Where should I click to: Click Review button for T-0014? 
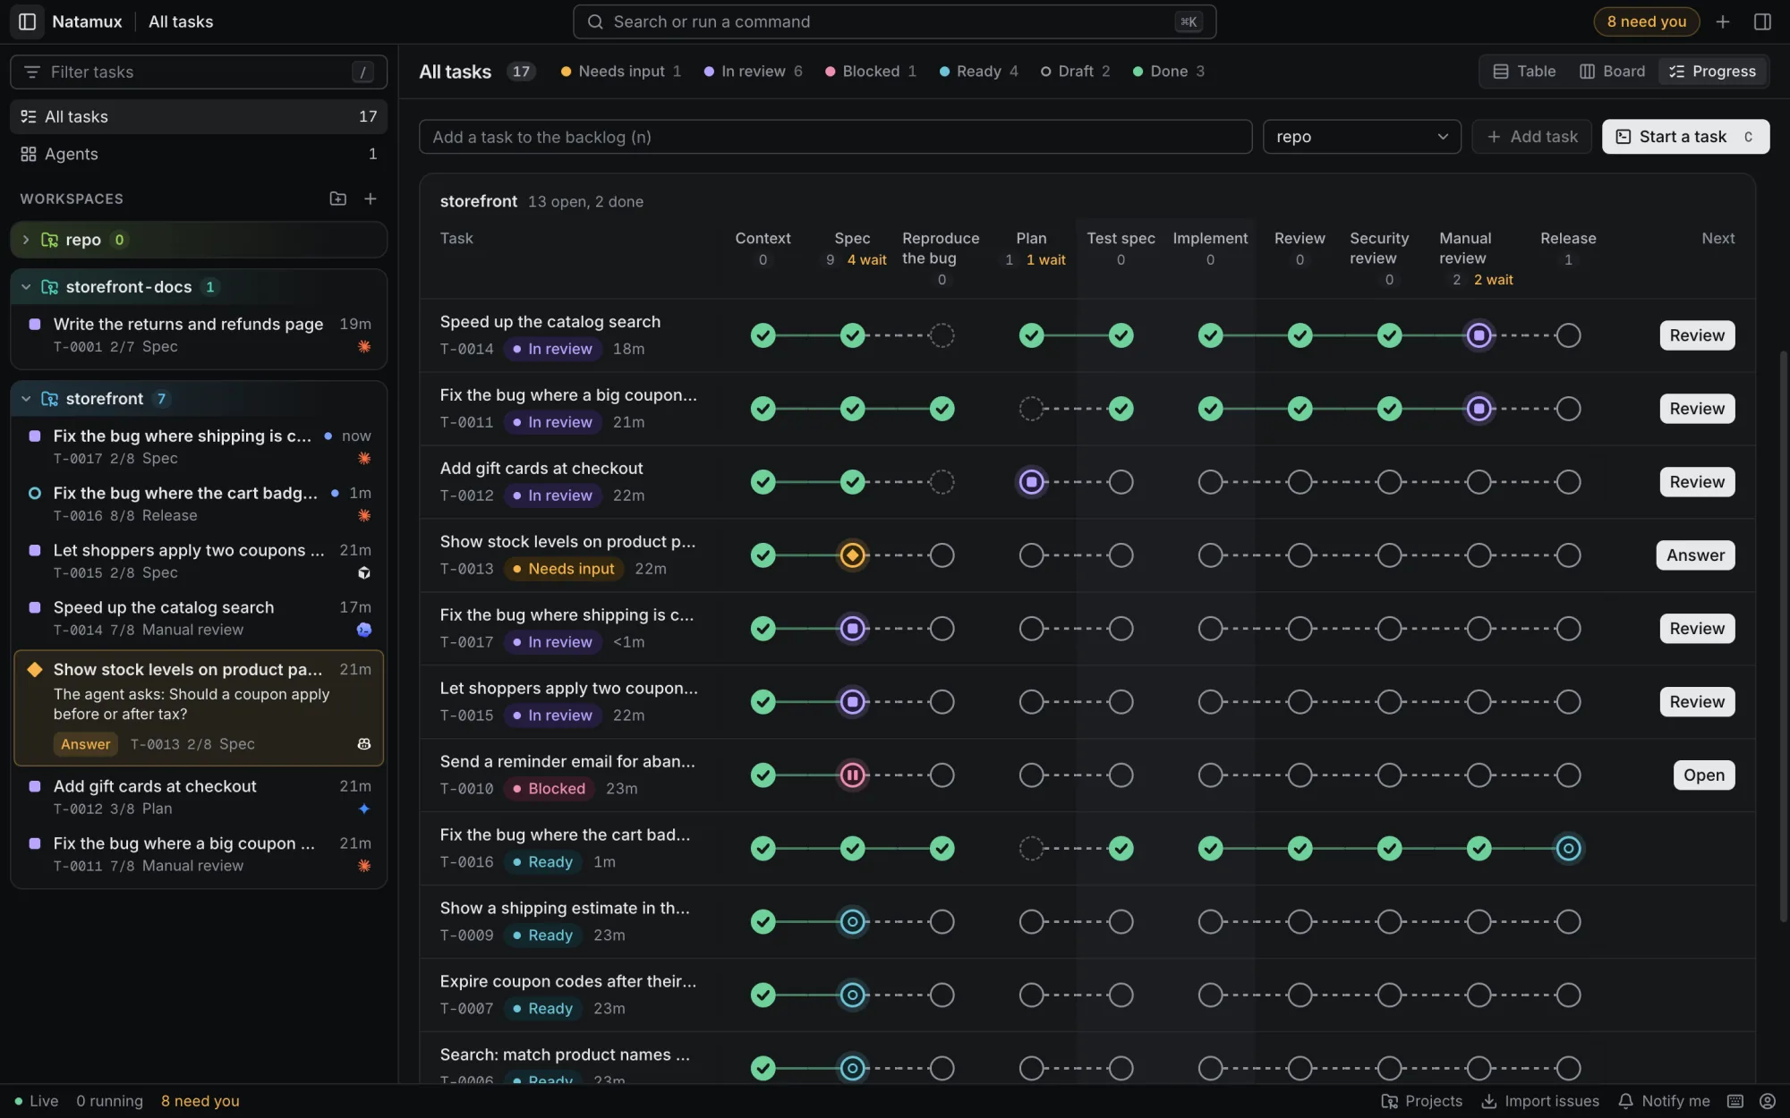(x=1697, y=335)
